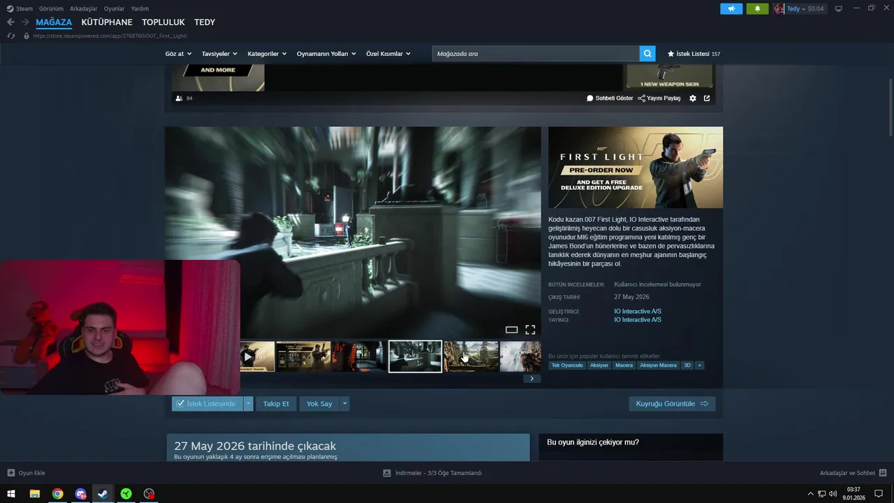Open the TEDY profile tab

(x=205, y=22)
